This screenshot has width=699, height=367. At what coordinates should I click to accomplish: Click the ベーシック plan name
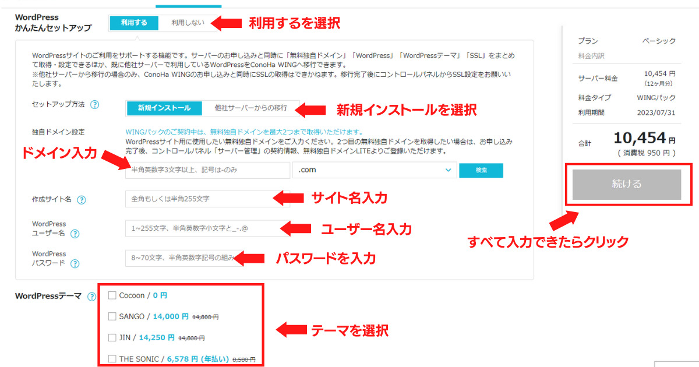tap(659, 41)
